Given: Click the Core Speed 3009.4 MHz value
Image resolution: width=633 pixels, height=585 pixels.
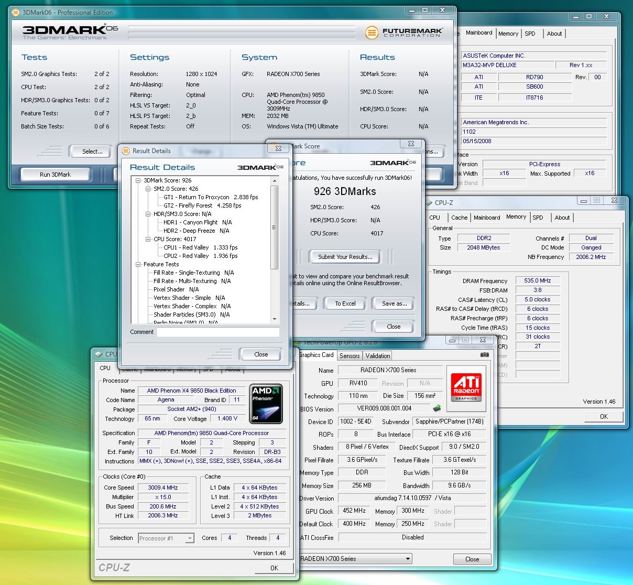Looking at the screenshot, I should coord(162,487).
